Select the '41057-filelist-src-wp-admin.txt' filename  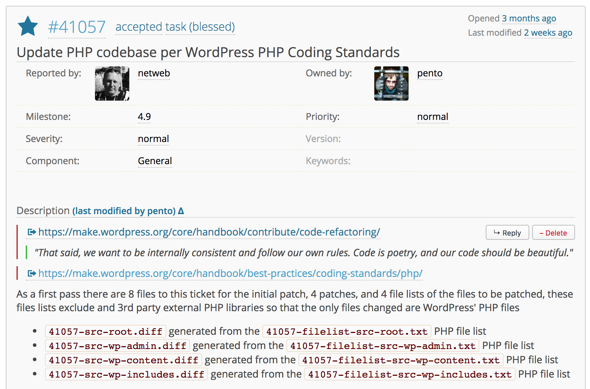pyautogui.click(x=383, y=346)
